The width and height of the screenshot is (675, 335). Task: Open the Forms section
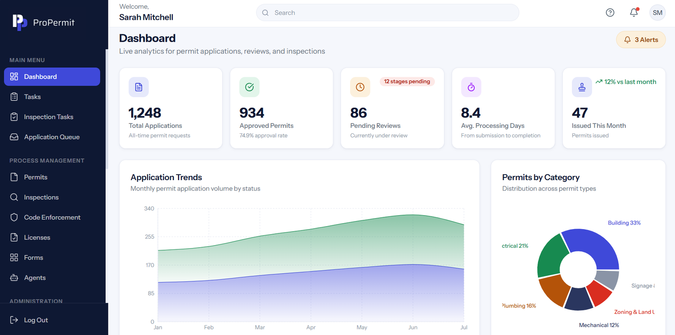coord(52,257)
